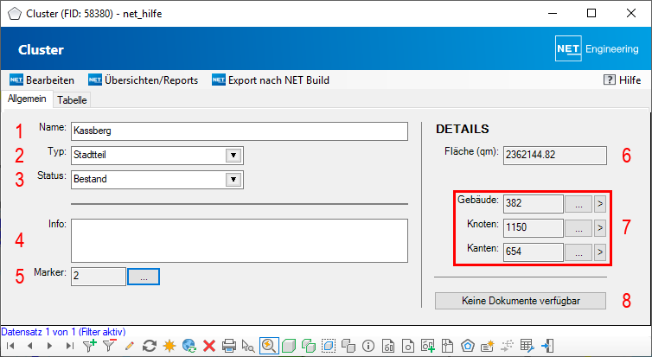Switch to the Tabelle tab

tap(72, 100)
